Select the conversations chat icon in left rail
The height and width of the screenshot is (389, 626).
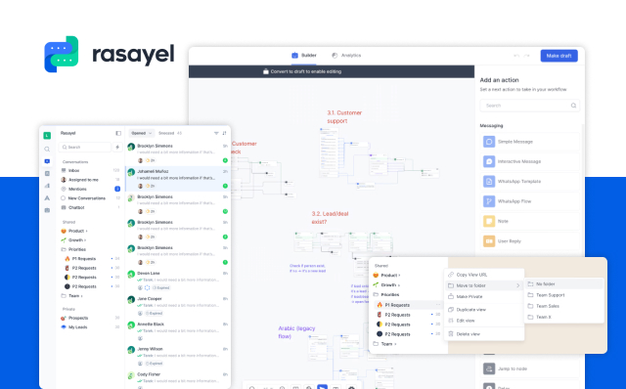(x=47, y=161)
